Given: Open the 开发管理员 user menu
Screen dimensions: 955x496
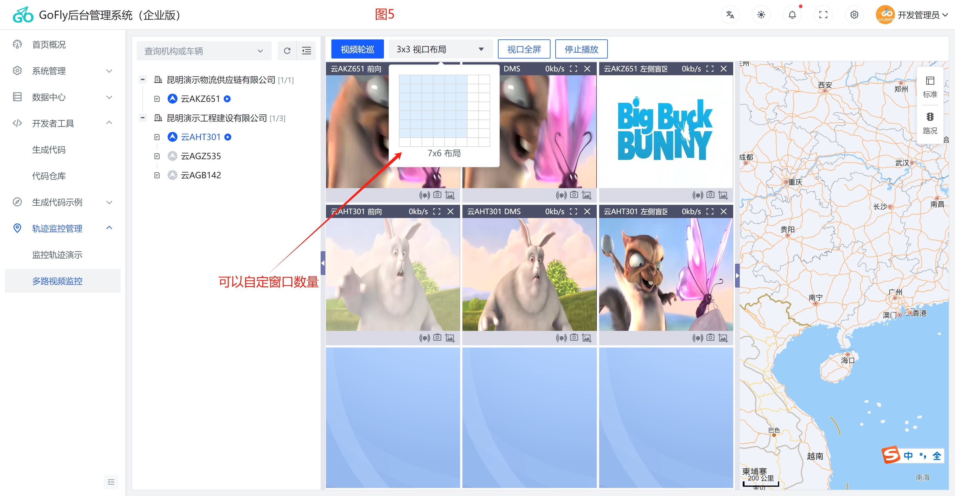Looking at the screenshot, I should pyautogui.click(x=912, y=15).
